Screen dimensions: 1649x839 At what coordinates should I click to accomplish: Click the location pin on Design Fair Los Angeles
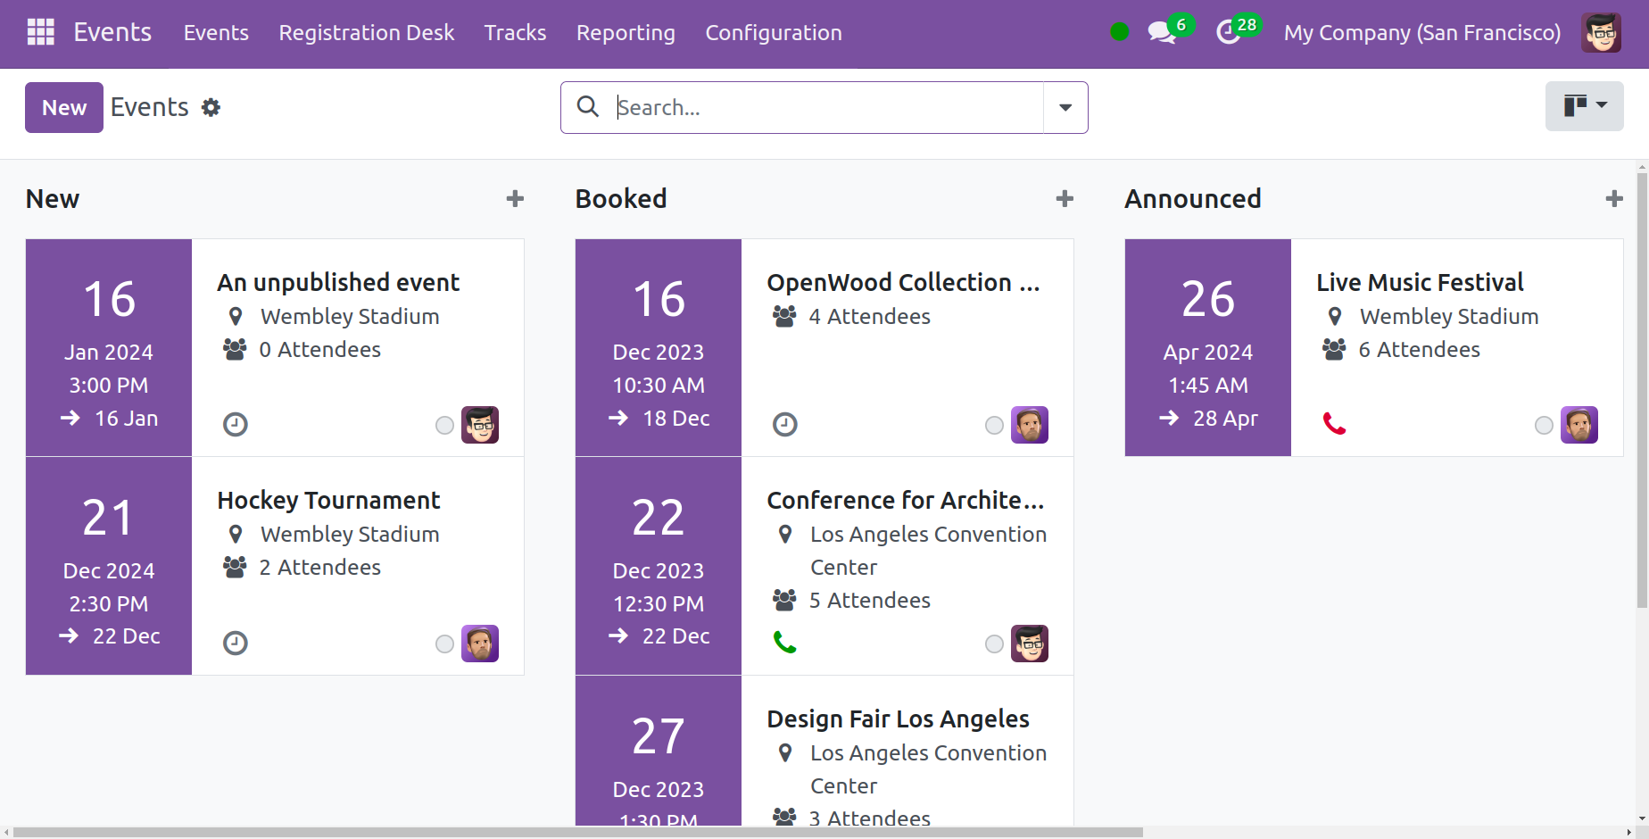tap(785, 752)
